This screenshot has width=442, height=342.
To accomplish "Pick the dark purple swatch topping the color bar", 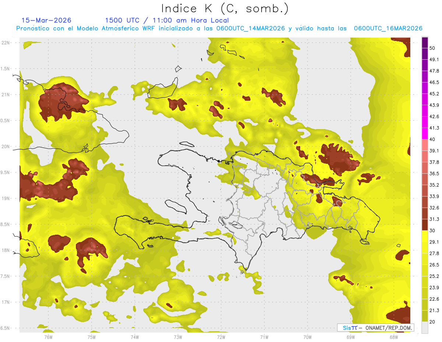I will [x=425, y=42].
